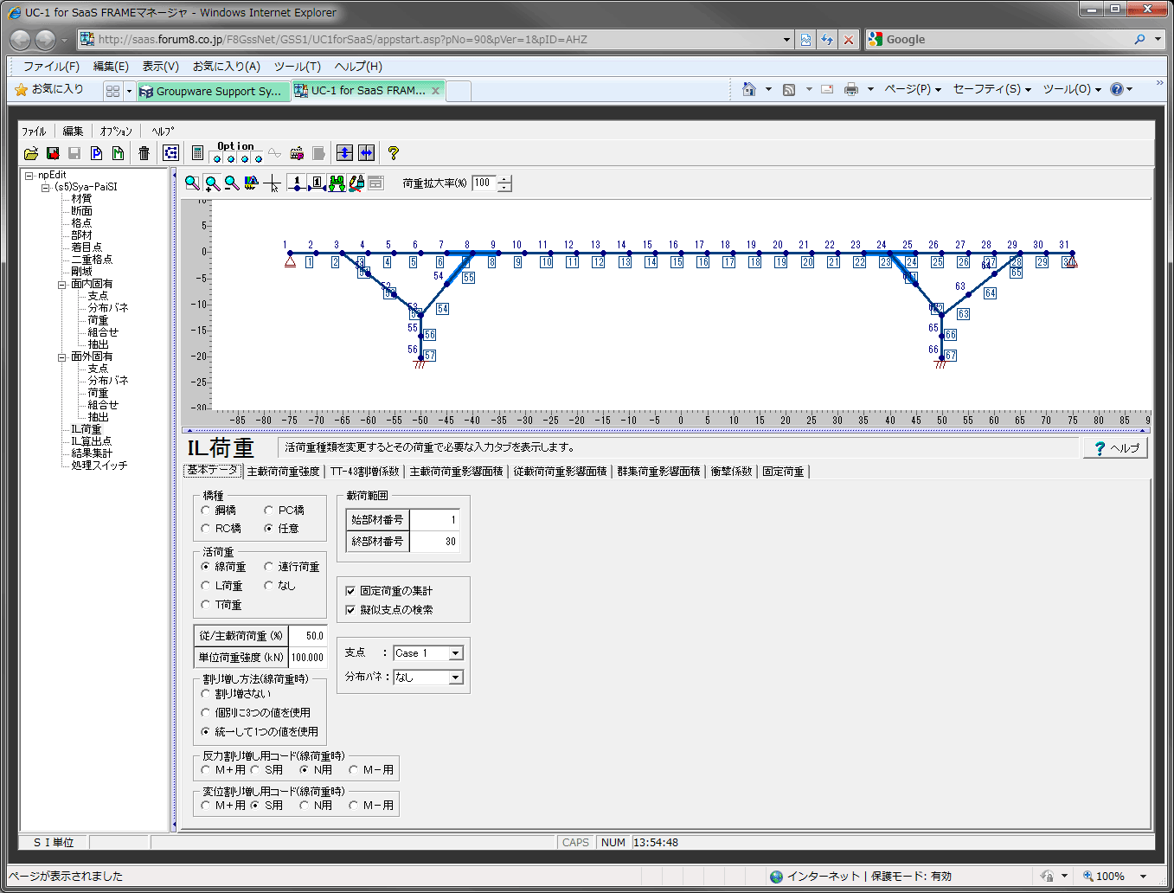1174x893 pixels.
Task: Select the PC橋 radio button
Action: click(x=269, y=511)
